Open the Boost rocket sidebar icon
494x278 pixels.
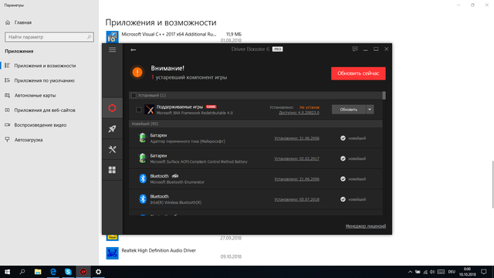point(112,129)
